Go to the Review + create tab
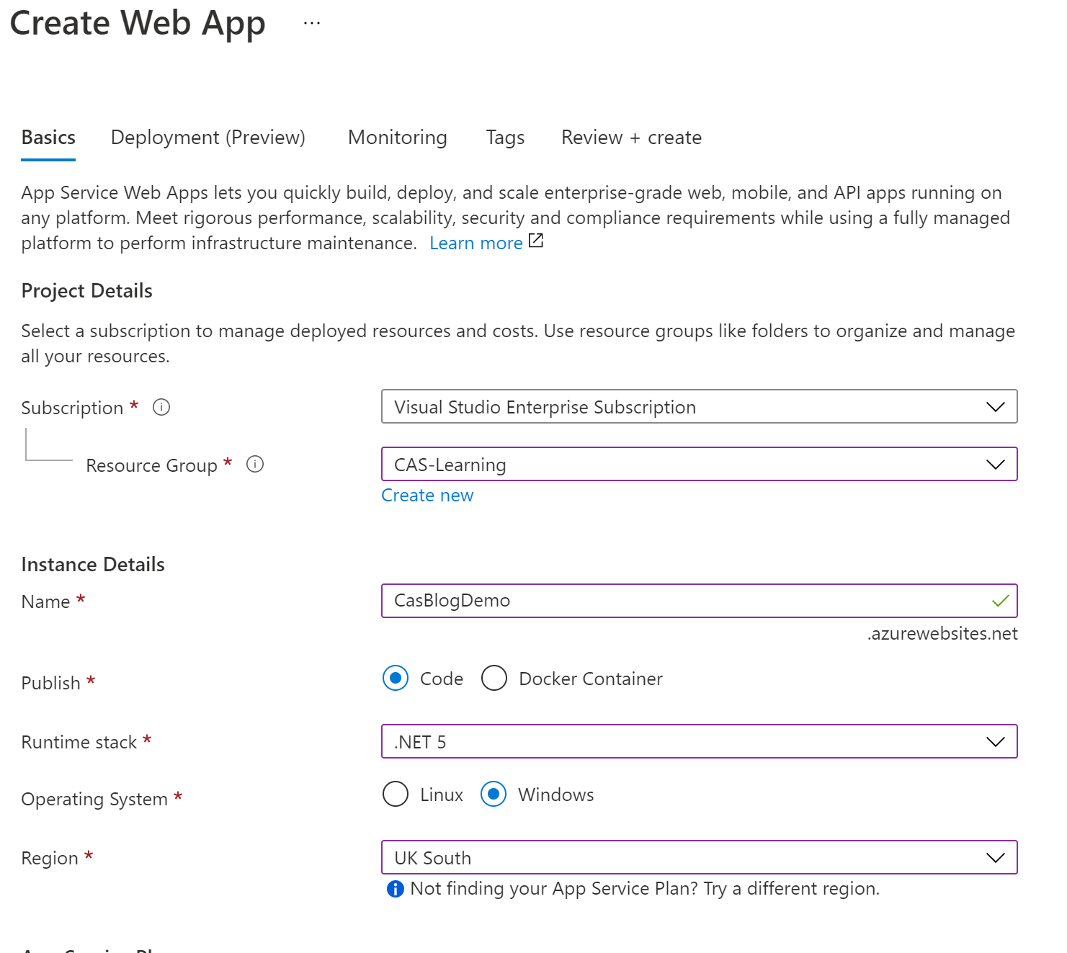 coord(631,138)
